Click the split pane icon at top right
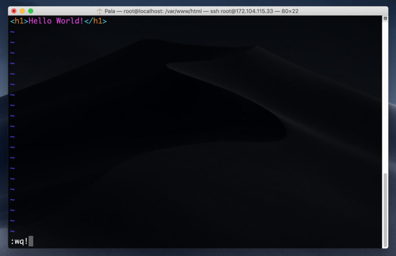 point(385,19)
